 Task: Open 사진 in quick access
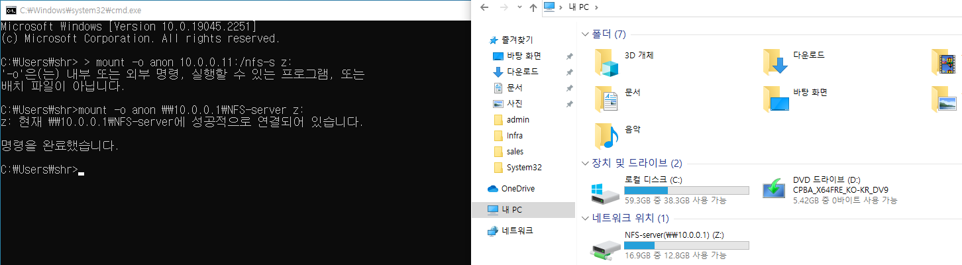tap(514, 103)
